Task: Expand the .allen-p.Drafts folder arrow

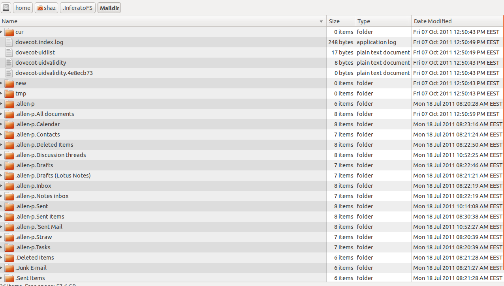Action: [2, 165]
